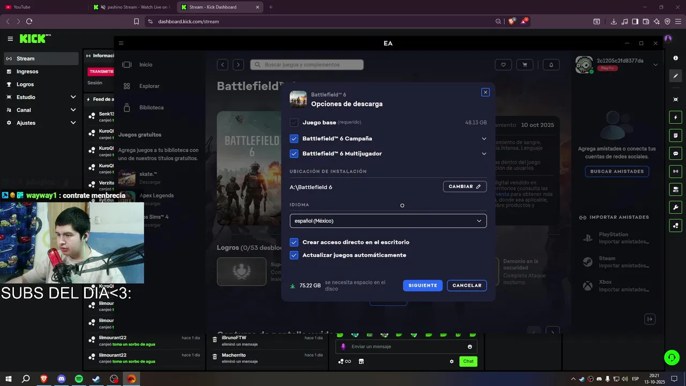This screenshot has width=686, height=386.
Task: Go to Explorar in EA sidebar
Action: click(141, 86)
